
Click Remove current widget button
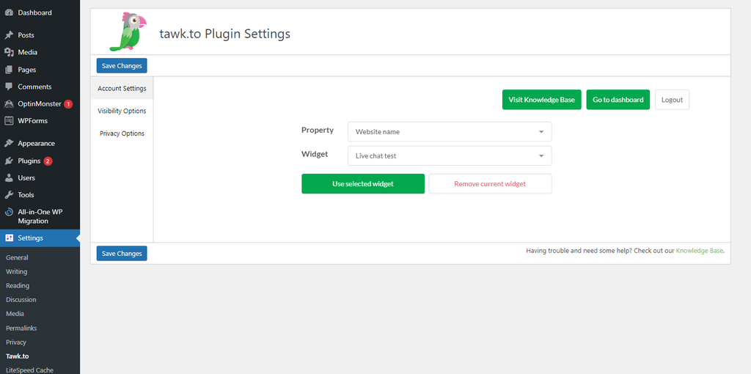click(x=490, y=184)
